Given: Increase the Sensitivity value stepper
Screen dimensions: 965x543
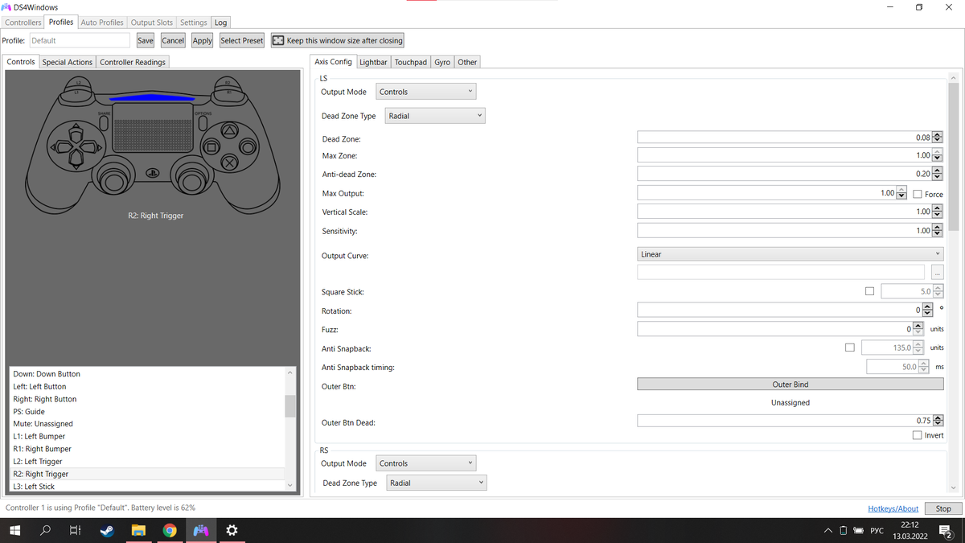Looking at the screenshot, I should point(937,228).
